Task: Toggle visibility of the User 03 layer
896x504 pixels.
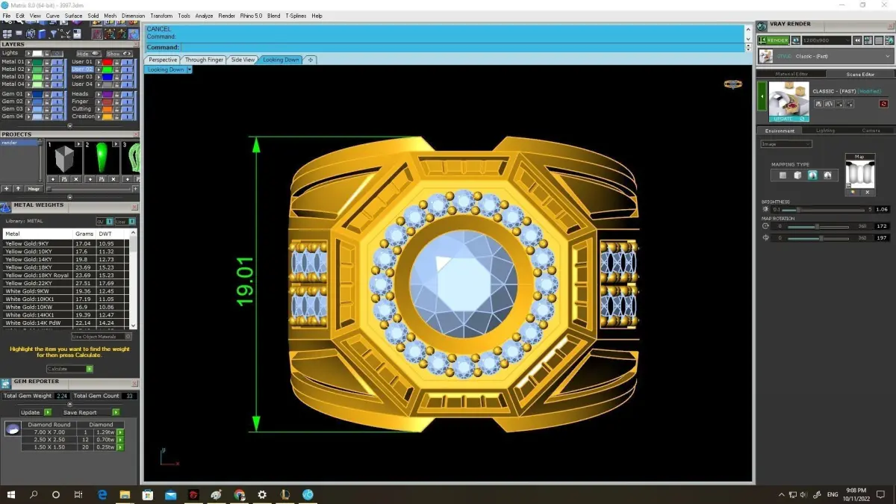Action: [x=126, y=77]
